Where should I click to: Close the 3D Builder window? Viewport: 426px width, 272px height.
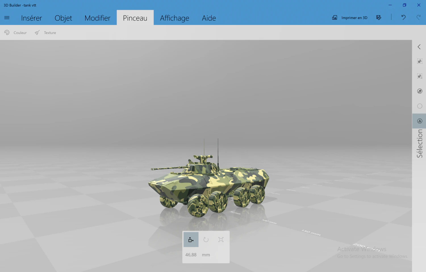point(419,5)
